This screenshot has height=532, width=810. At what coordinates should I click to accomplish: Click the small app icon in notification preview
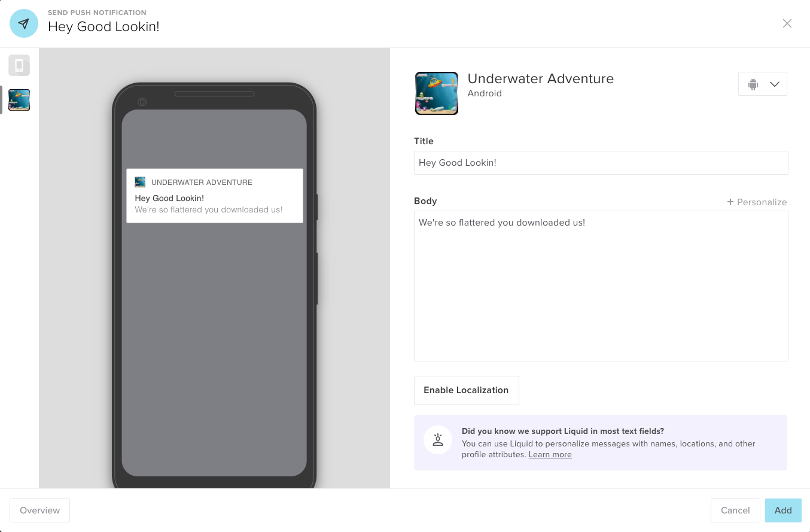click(x=140, y=182)
